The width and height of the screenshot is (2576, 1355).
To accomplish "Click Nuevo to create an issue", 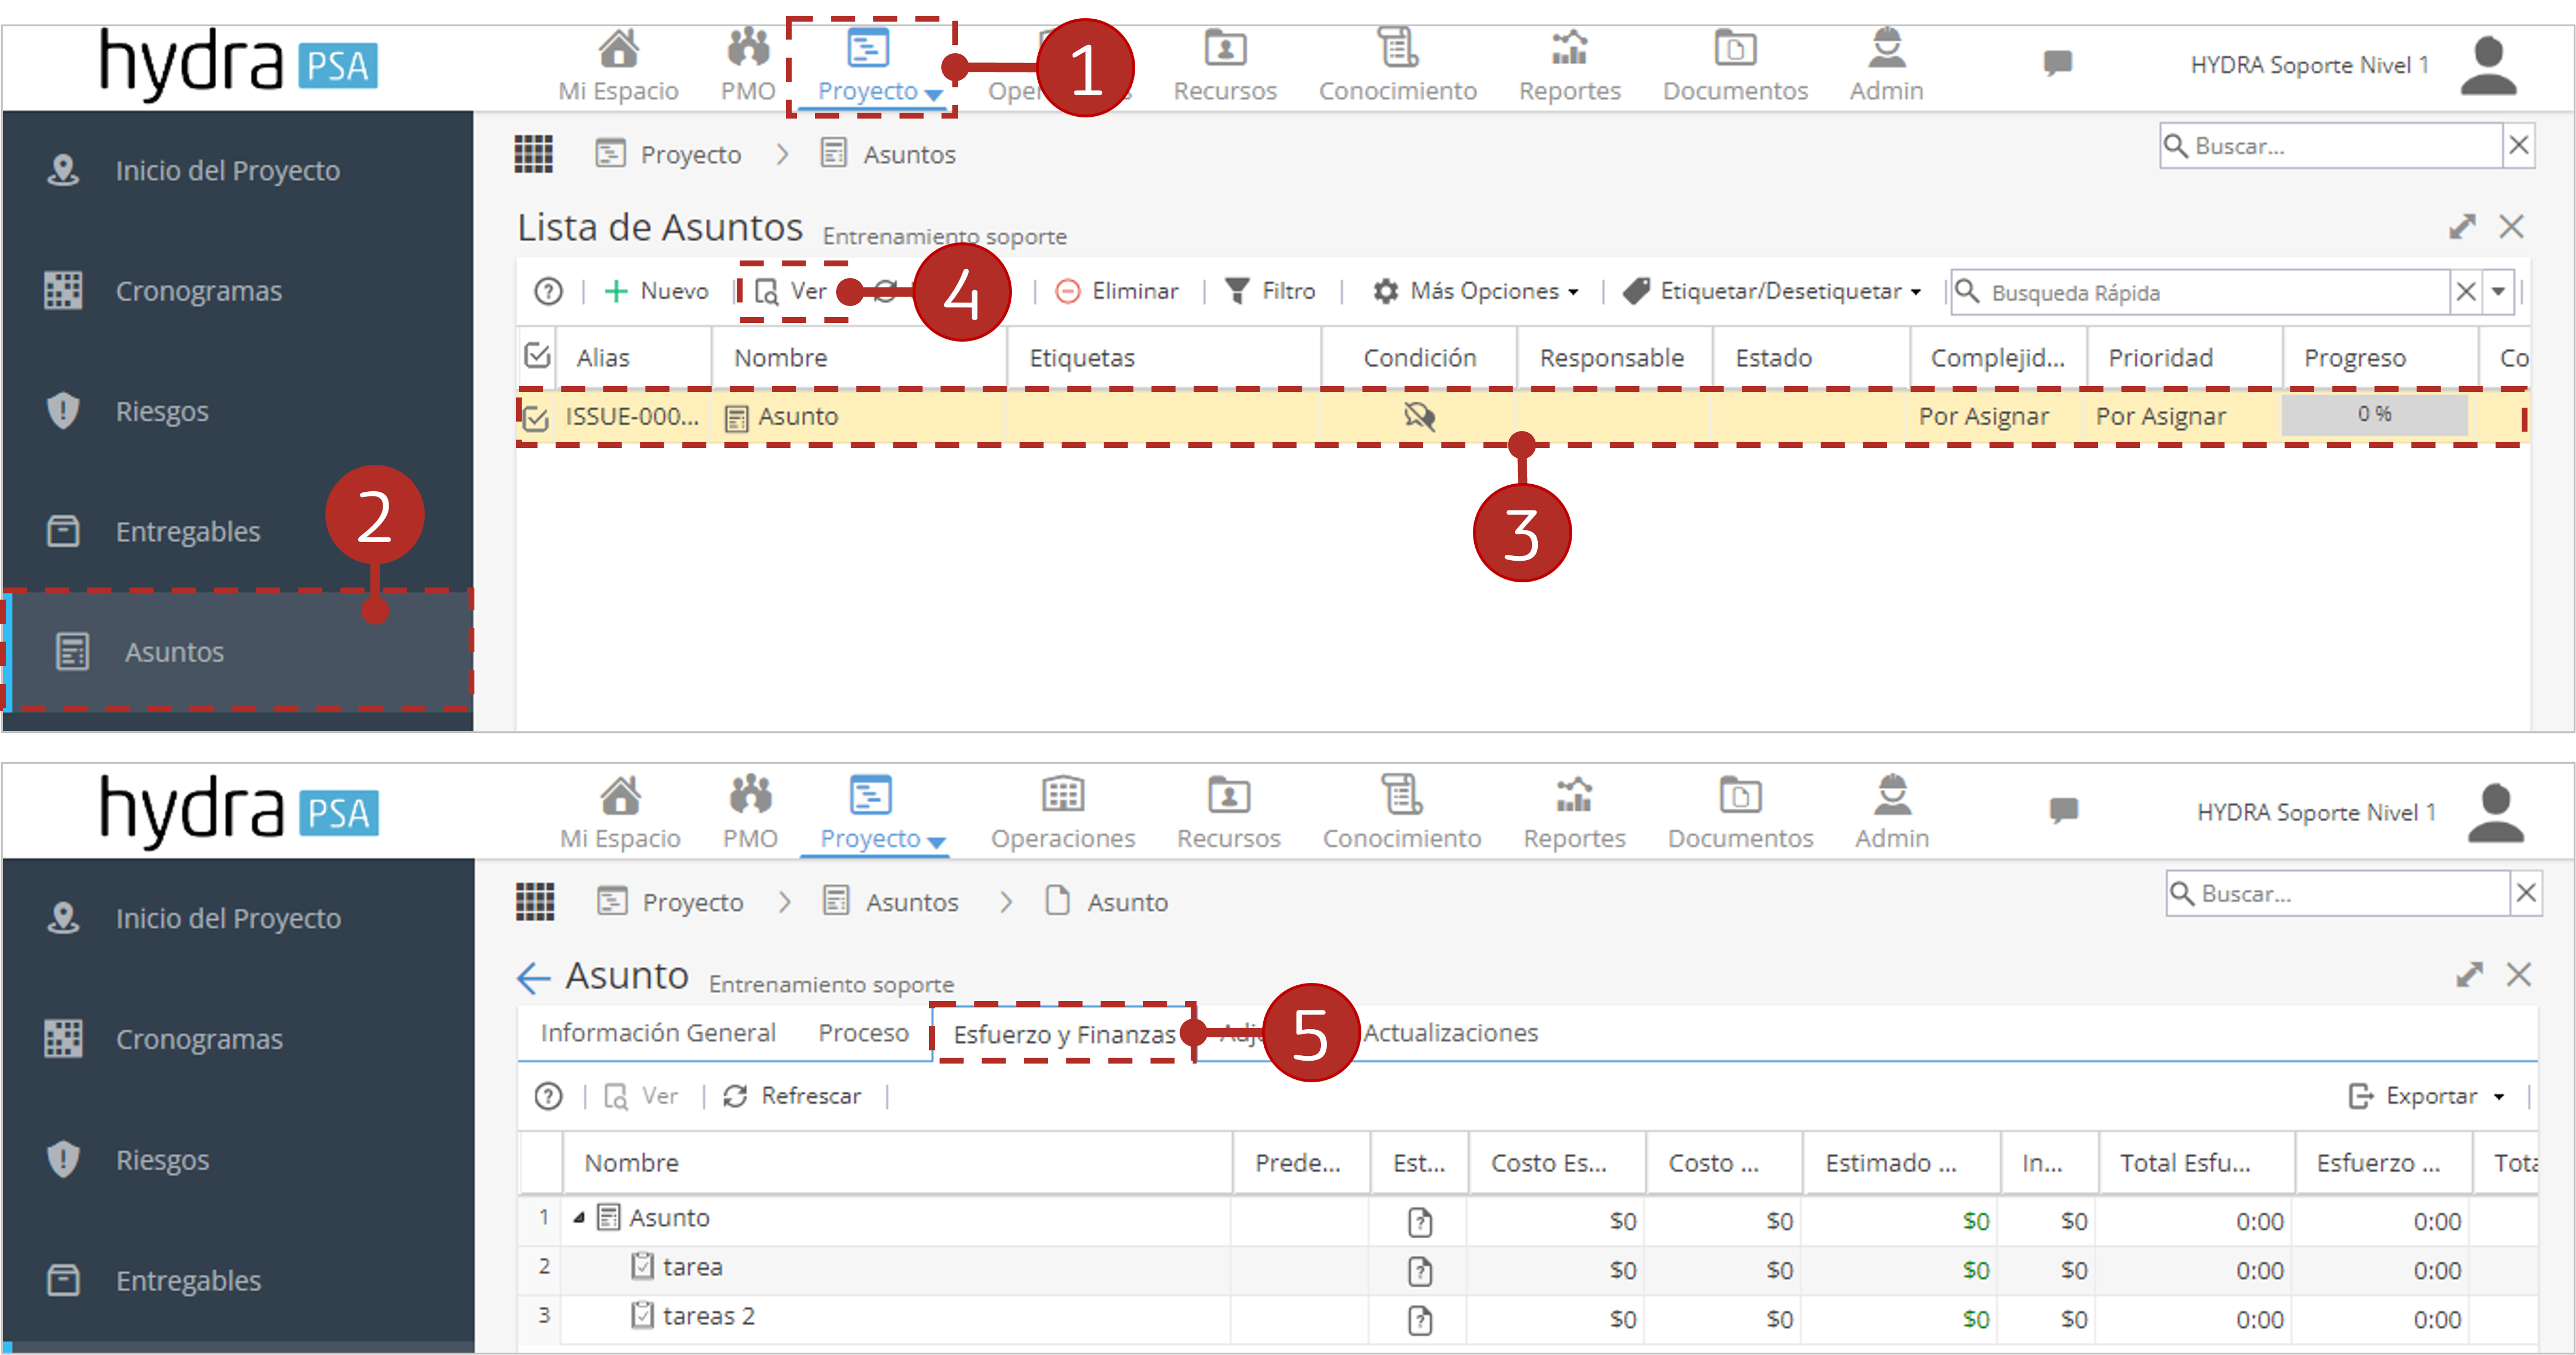I will [656, 291].
